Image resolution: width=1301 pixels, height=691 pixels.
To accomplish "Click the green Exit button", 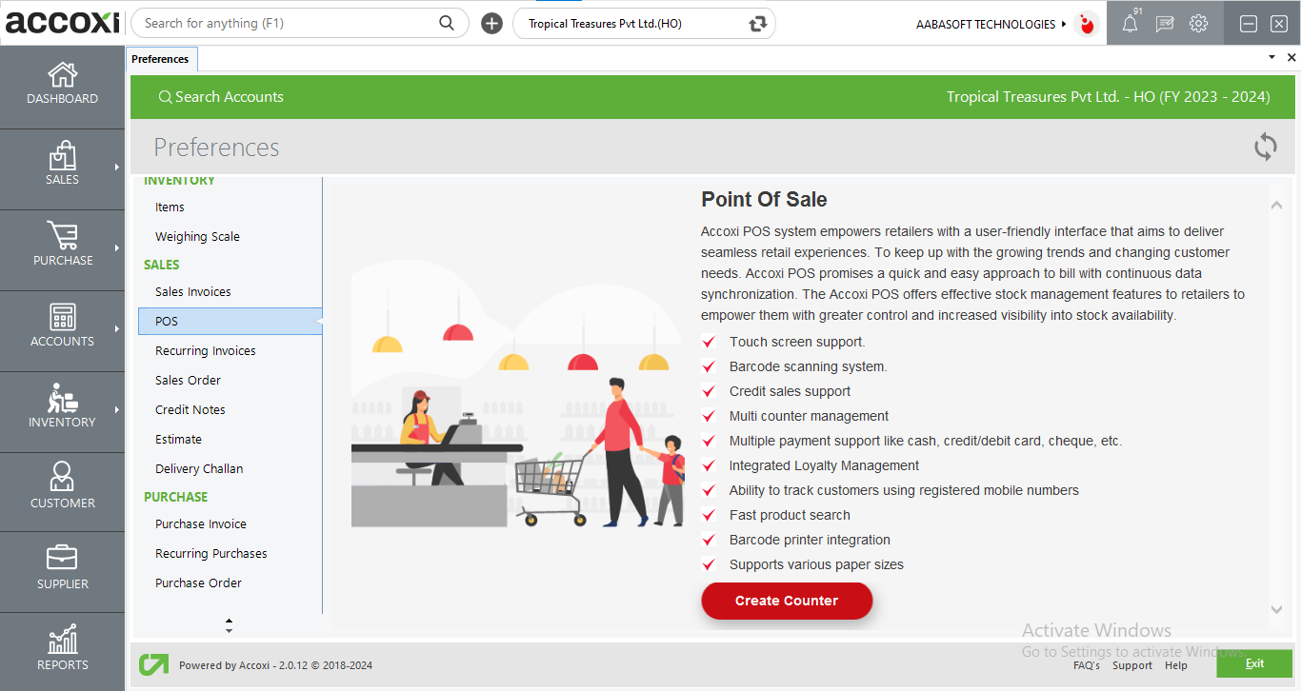I will click(1253, 663).
